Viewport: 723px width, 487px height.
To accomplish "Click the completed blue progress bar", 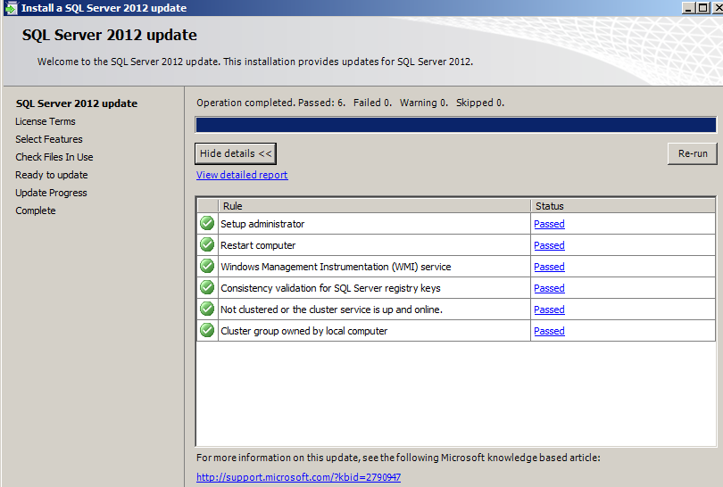I will (x=455, y=125).
